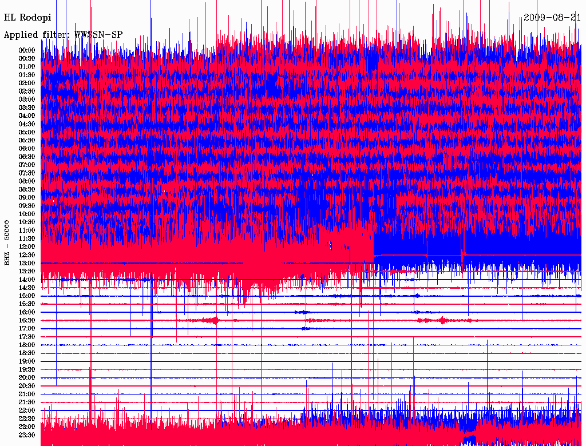
Task: Pick the 09:00 time label
Action: point(27,197)
